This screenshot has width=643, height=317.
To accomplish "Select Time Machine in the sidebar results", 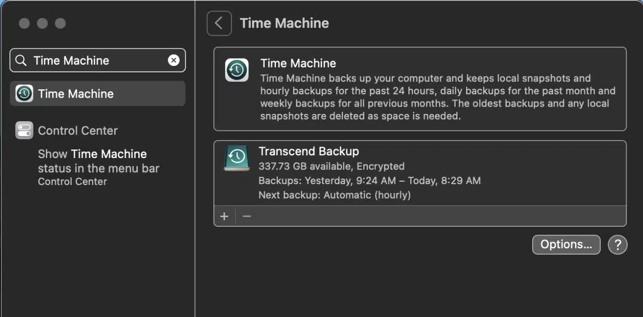I will click(x=76, y=94).
